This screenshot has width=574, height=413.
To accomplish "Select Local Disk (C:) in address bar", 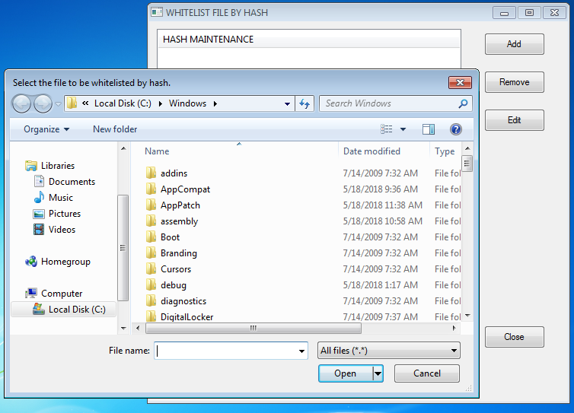I will tap(123, 103).
